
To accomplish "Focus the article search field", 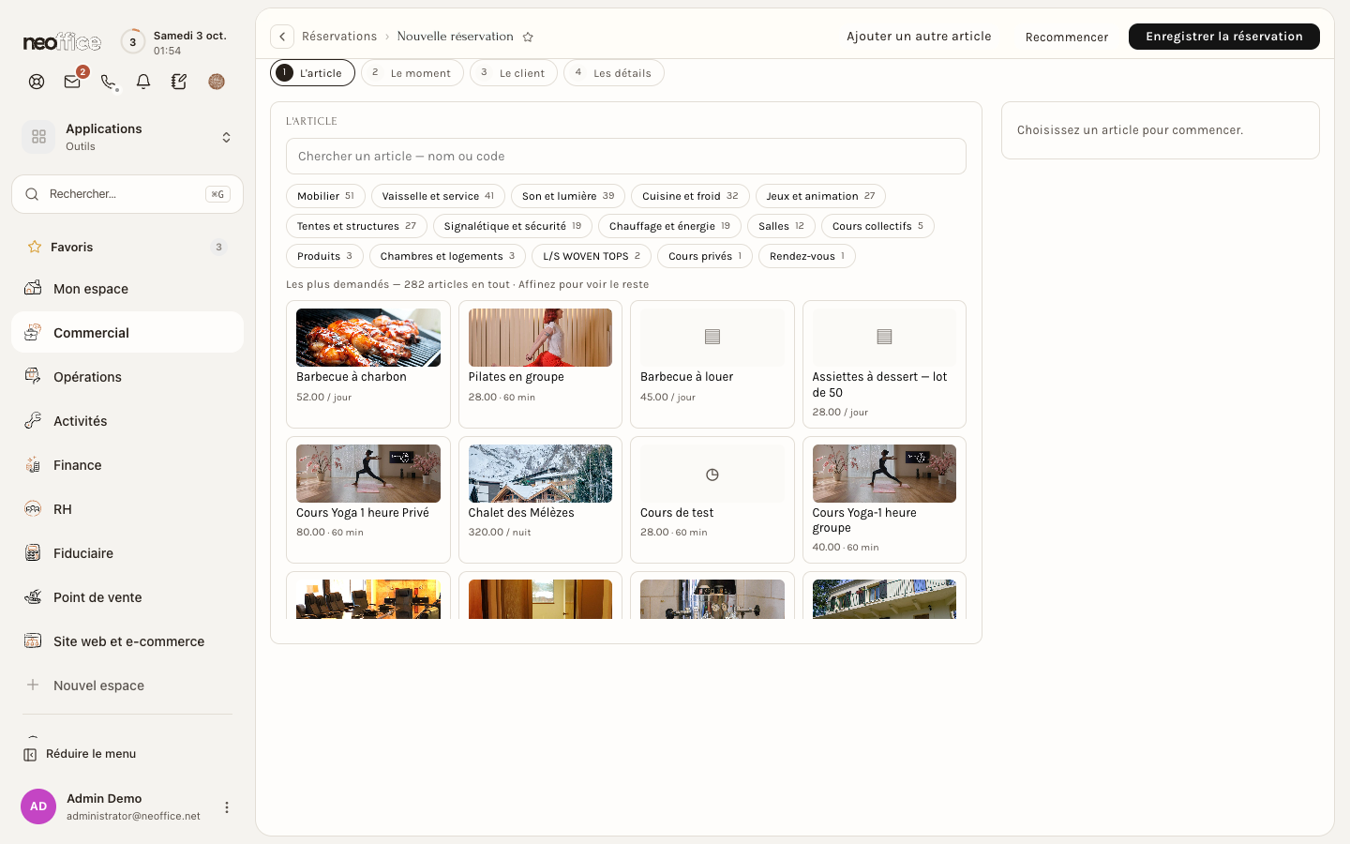I will [626, 157].
